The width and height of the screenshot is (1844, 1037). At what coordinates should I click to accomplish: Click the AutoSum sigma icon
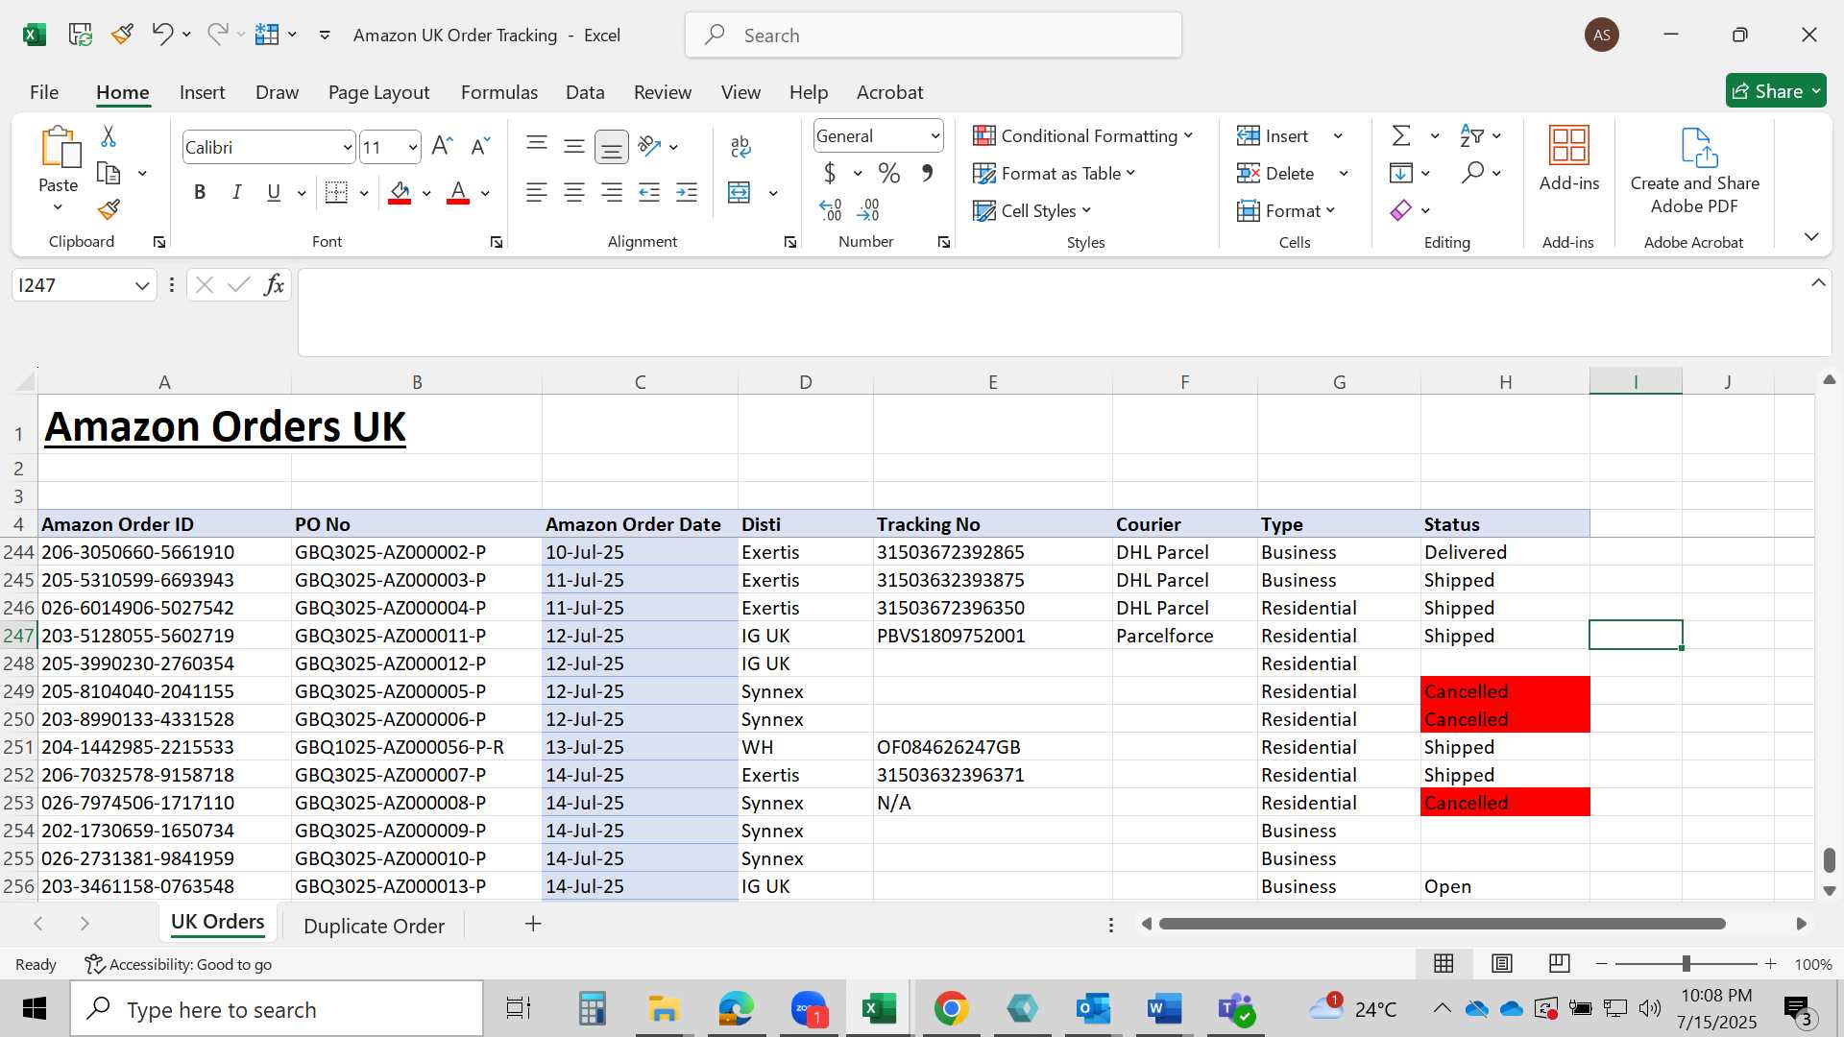coord(1401,136)
